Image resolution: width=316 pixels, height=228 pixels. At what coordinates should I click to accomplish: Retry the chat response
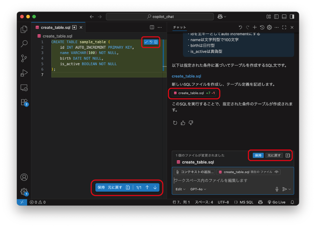click(x=175, y=123)
